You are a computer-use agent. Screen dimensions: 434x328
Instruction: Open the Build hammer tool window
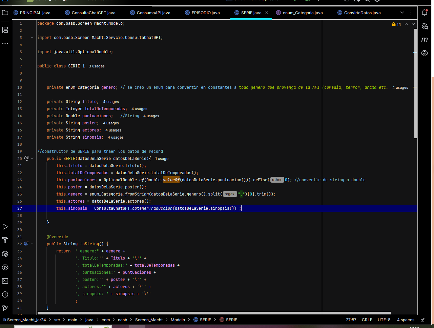tap(5, 240)
